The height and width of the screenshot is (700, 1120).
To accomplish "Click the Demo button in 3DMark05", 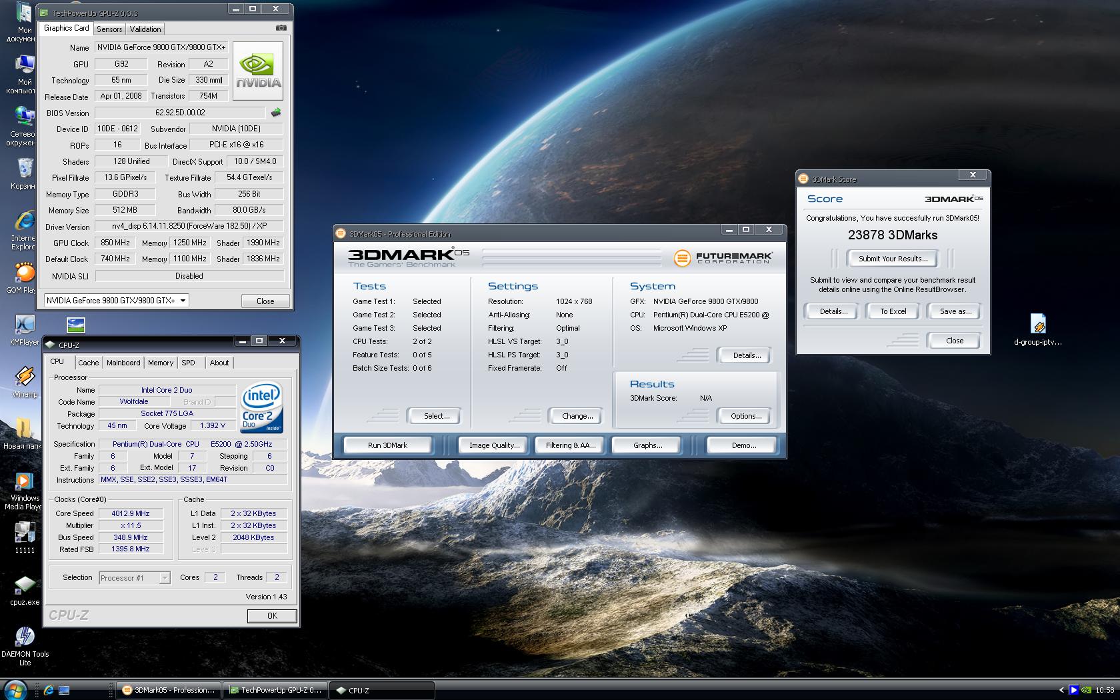I will pos(743,445).
